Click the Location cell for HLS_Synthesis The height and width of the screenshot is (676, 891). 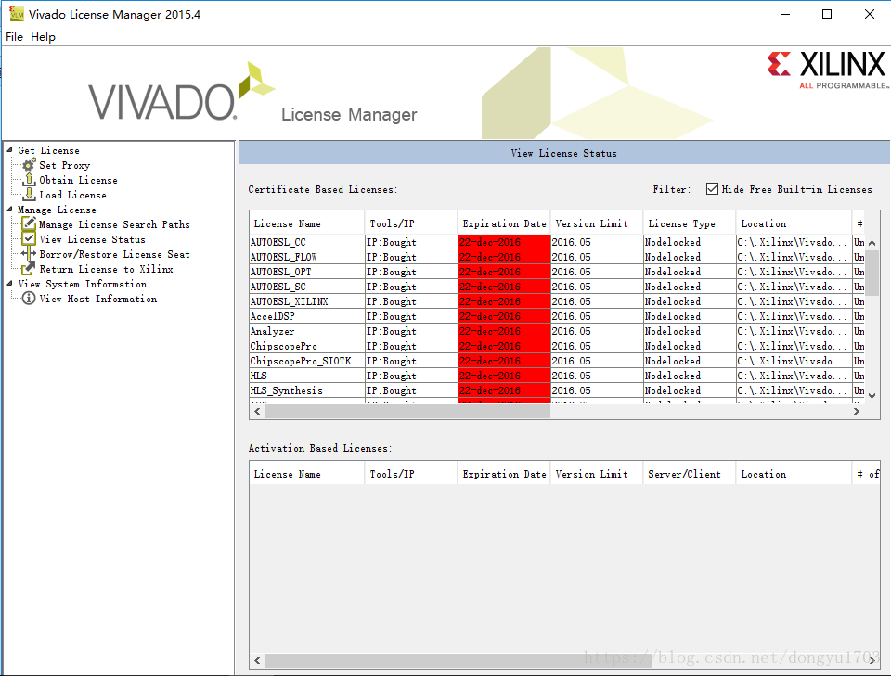click(x=794, y=390)
